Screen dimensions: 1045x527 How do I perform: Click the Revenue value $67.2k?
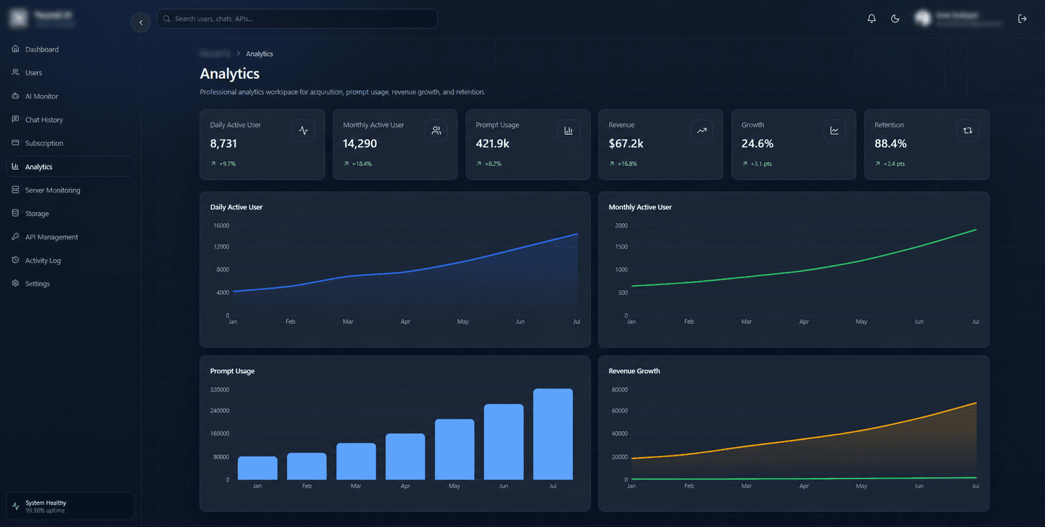point(626,144)
